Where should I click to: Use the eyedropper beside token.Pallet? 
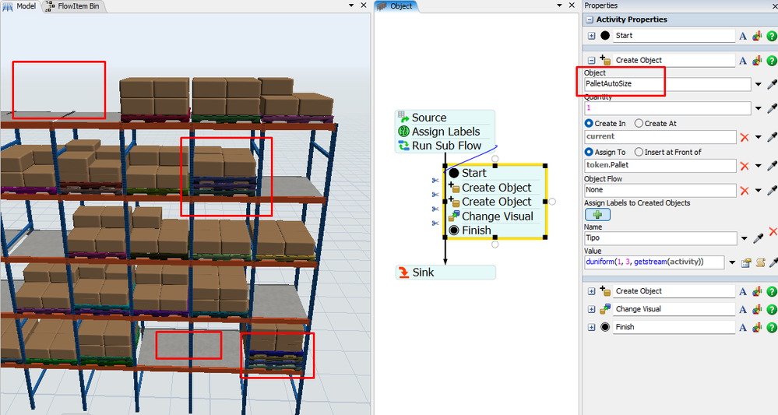[x=772, y=166]
